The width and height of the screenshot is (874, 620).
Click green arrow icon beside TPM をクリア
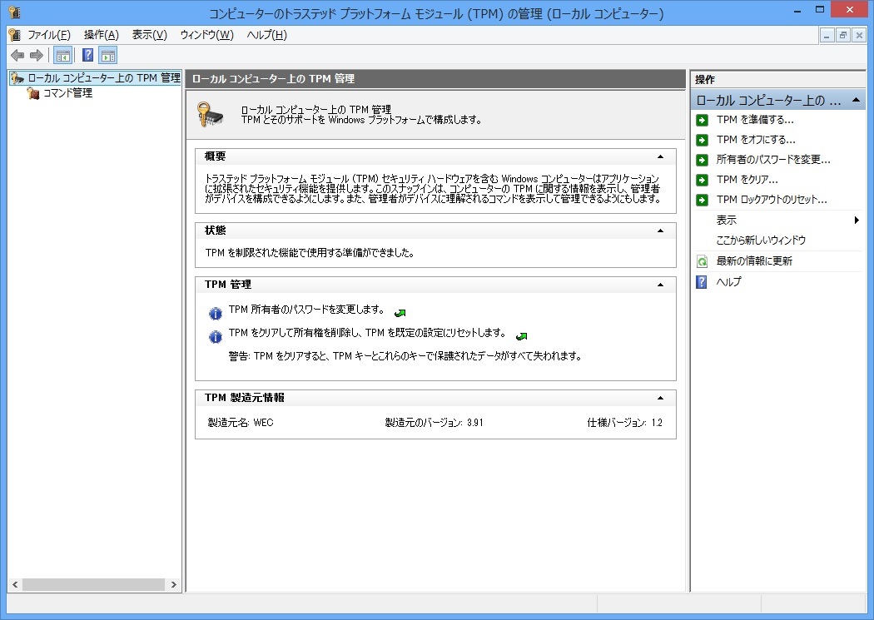coord(703,180)
